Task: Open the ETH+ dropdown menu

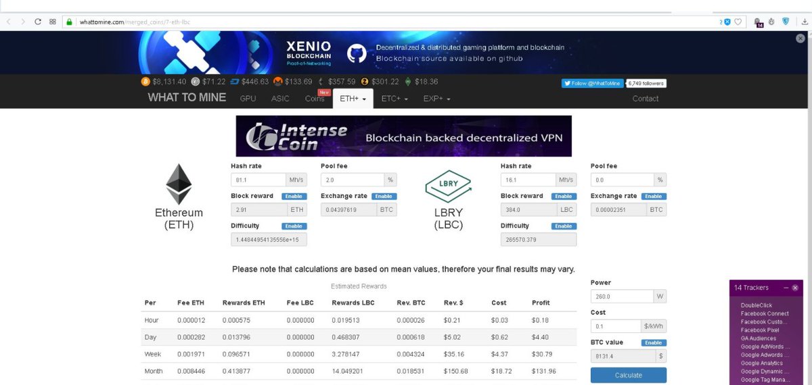Action: pos(353,99)
